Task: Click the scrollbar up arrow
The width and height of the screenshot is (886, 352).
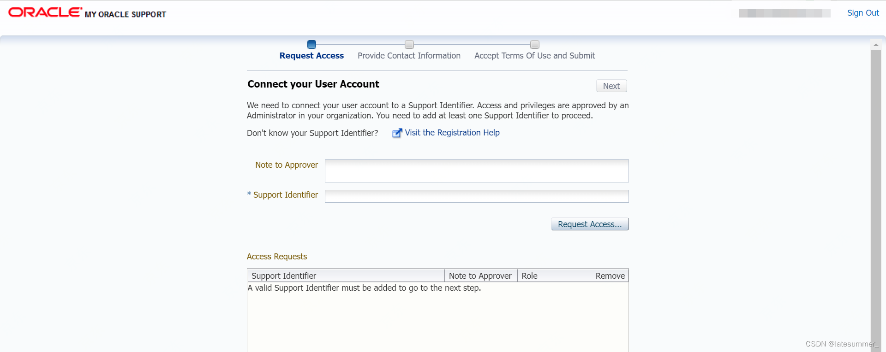Action: pos(876,45)
